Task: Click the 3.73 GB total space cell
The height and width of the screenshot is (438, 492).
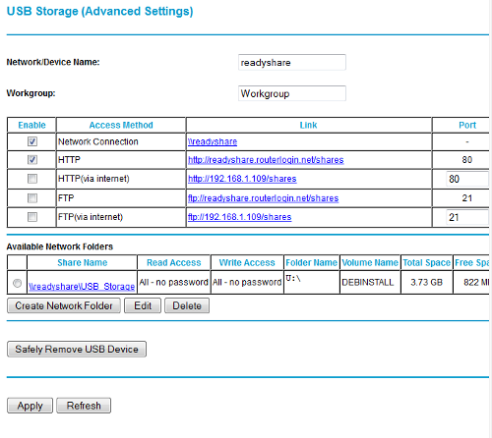Action: click(x=426, y=282)
